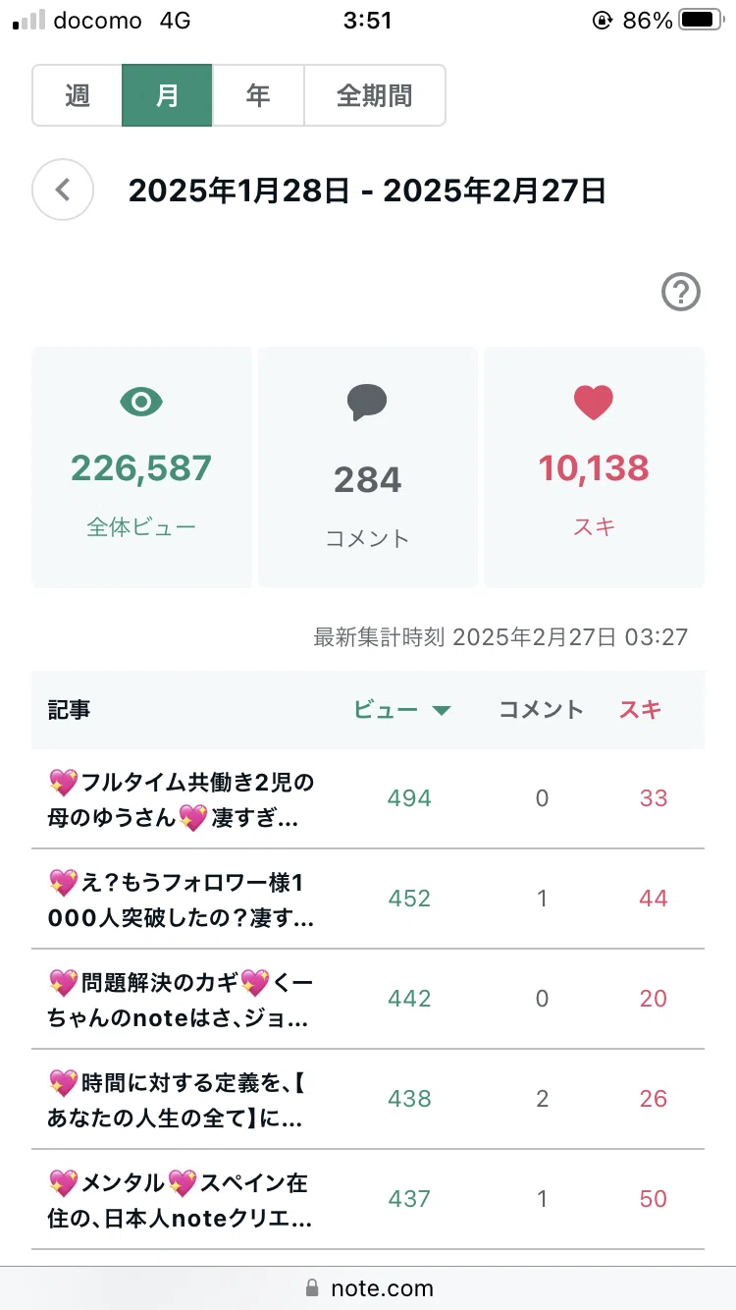Viewport: 736px width, 1310px height.
Task: Open article 時間に対する定義を
Action: tap(182, 1100)
